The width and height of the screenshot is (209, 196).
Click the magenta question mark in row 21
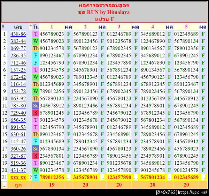pos(31,178)
